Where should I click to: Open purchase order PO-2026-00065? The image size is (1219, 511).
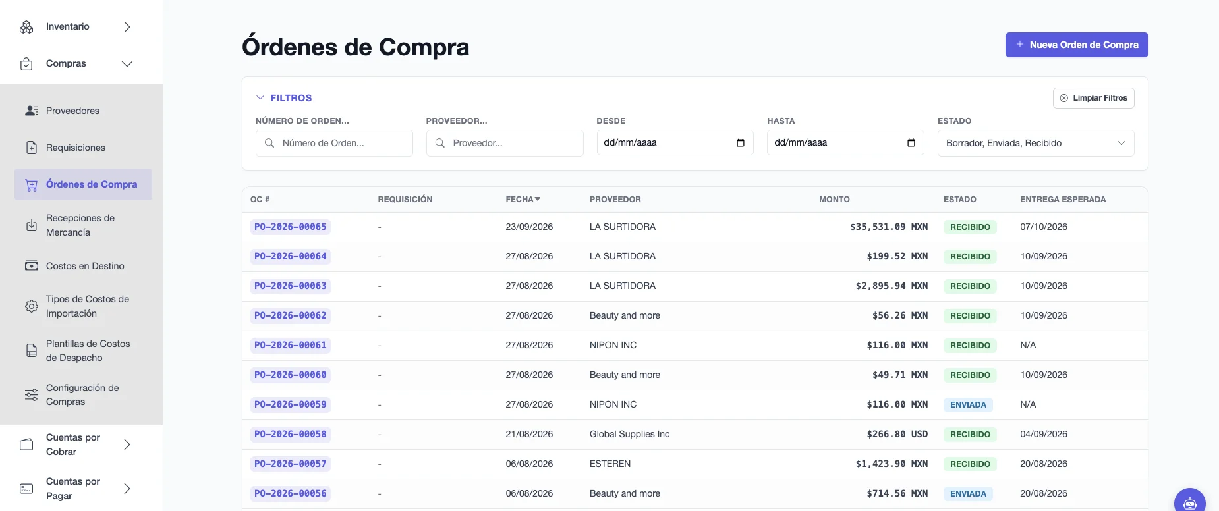(291, 227)
